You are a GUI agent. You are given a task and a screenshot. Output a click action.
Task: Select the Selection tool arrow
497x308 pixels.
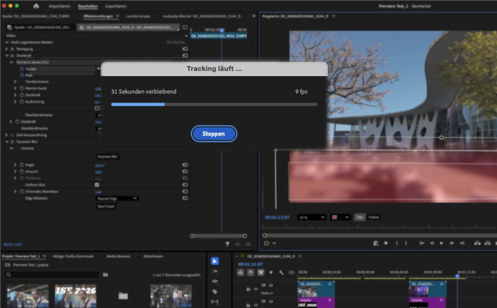215,261
